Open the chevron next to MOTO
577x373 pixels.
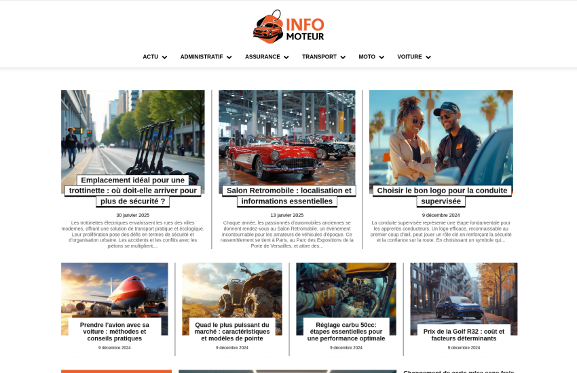coord(381,58)
